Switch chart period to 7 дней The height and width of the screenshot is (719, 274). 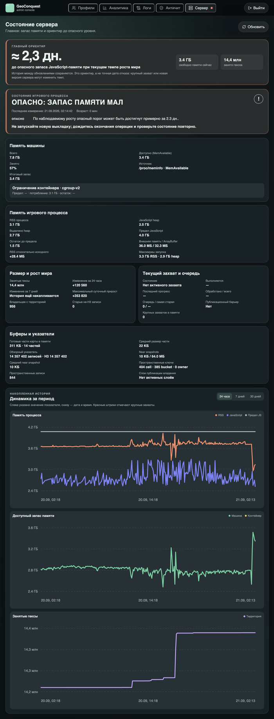point(240,396)
